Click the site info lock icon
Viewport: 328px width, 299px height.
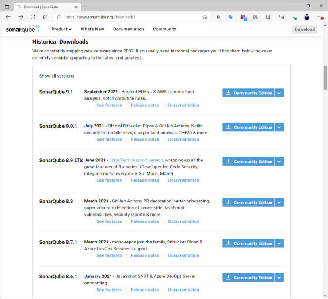59,17
